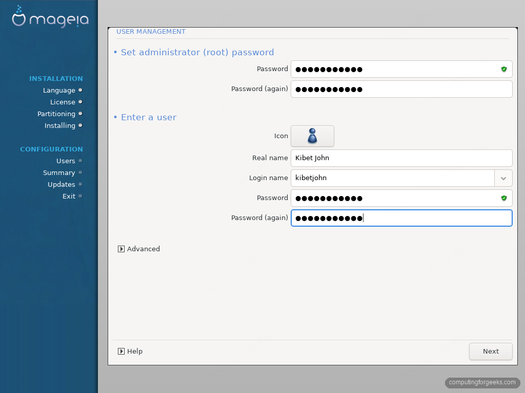
Task: Select the Installing step in sidebar
Action: tap(63, 125)
